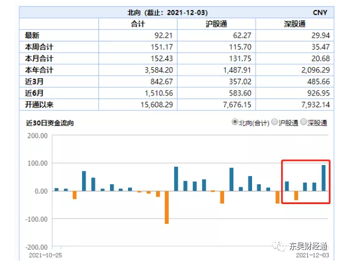Select the 北向(合计) radio button
The image size is (358, 270).
[x=235, y=122]
